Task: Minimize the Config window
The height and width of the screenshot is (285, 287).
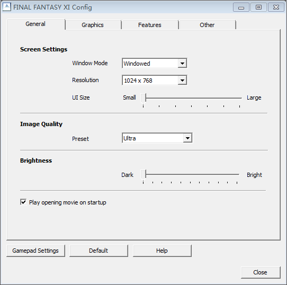Action: pyautogui.click(x=241, y=7)
